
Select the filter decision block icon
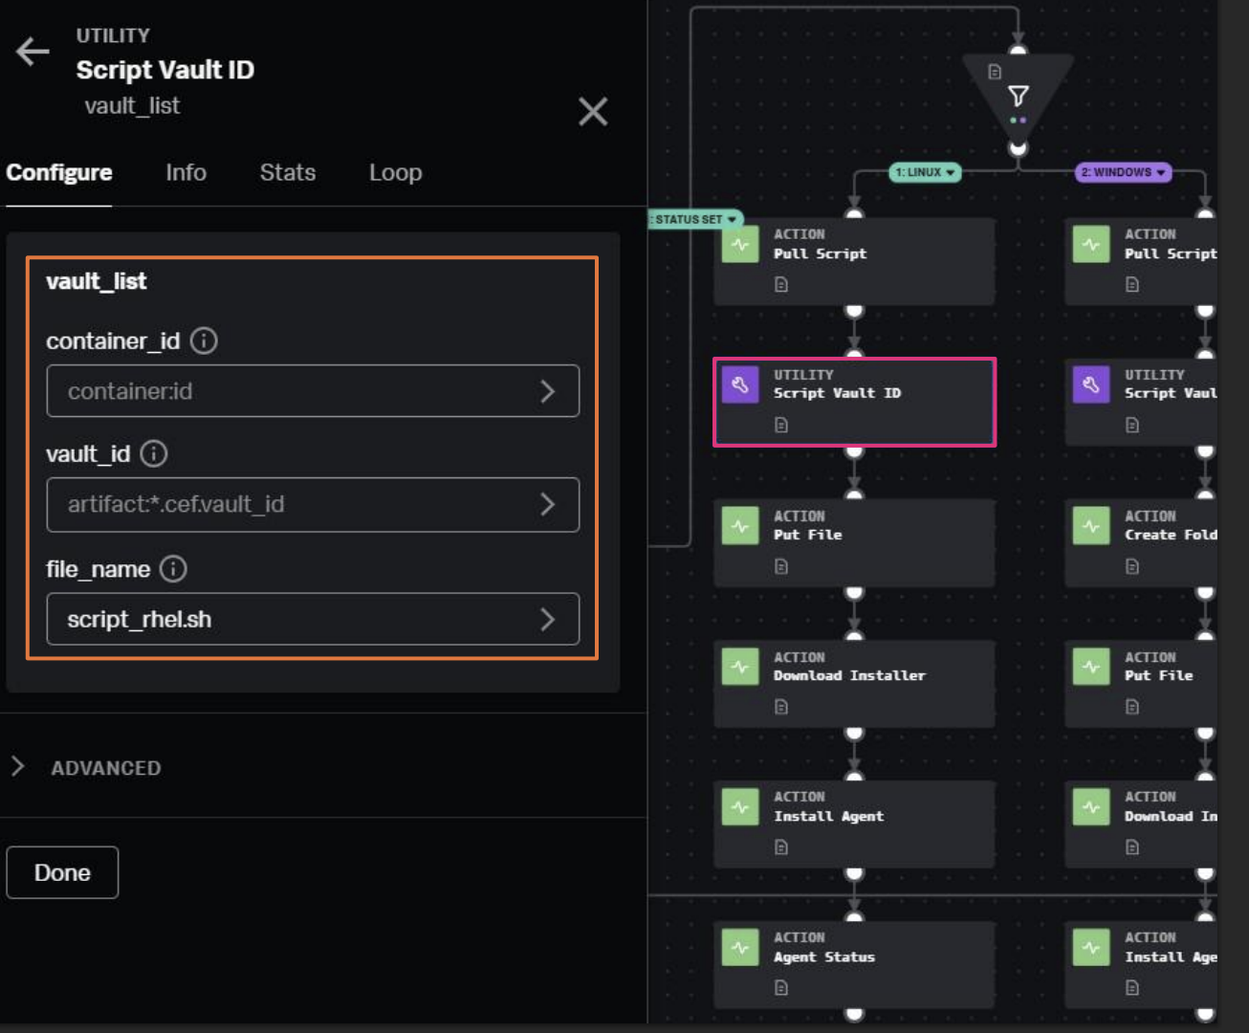pos(1019,96)
